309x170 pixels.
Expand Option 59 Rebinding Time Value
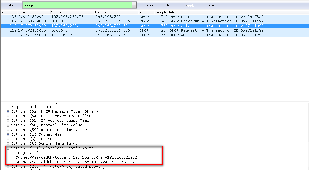(7, 130)
